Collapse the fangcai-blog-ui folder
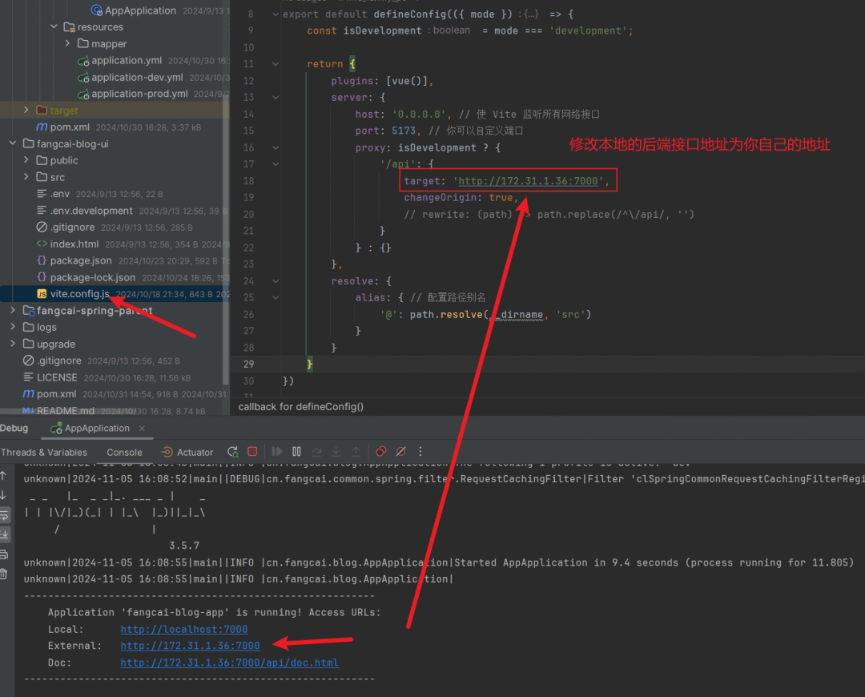The width and height of the screenshot is (865, 697). coord(13,143)
